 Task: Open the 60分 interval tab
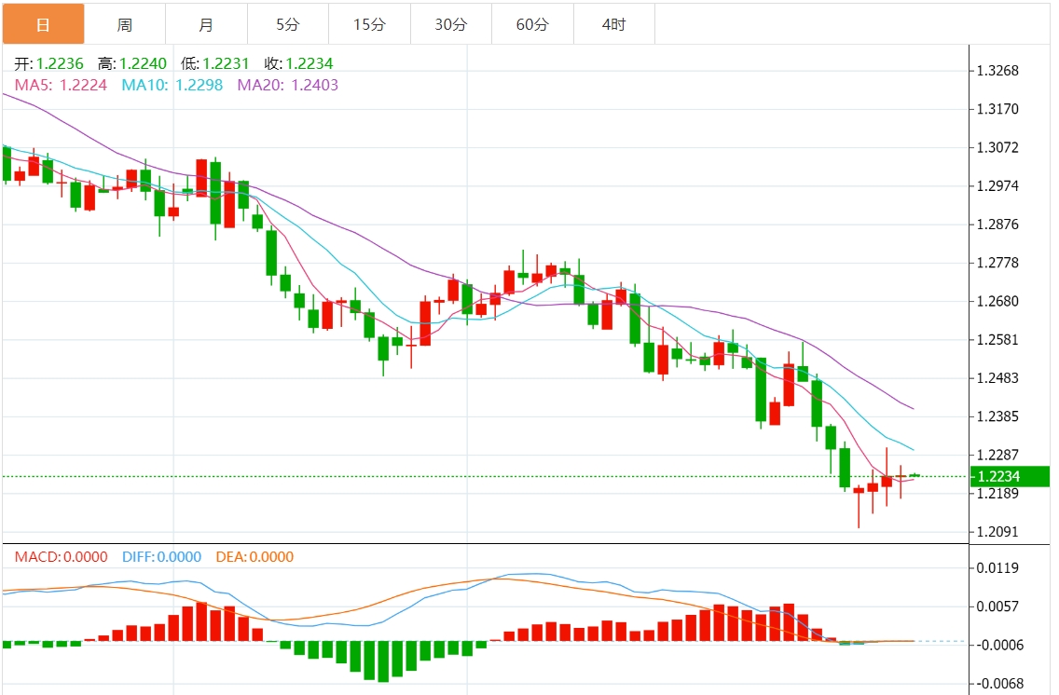tap(533, 24)
